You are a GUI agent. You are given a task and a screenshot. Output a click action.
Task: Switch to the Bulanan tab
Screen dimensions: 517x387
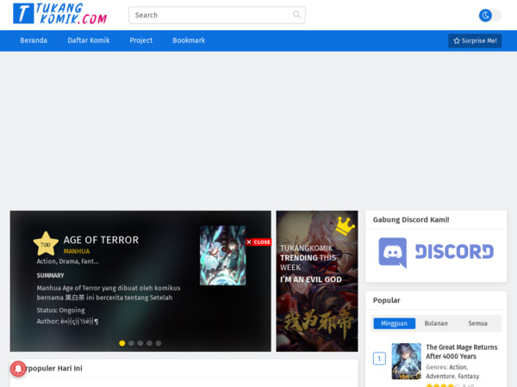(x=436, y=323)
